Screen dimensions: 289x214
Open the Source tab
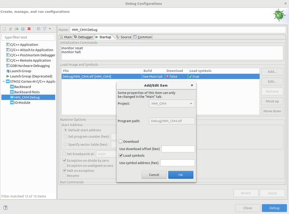[123, 37]
